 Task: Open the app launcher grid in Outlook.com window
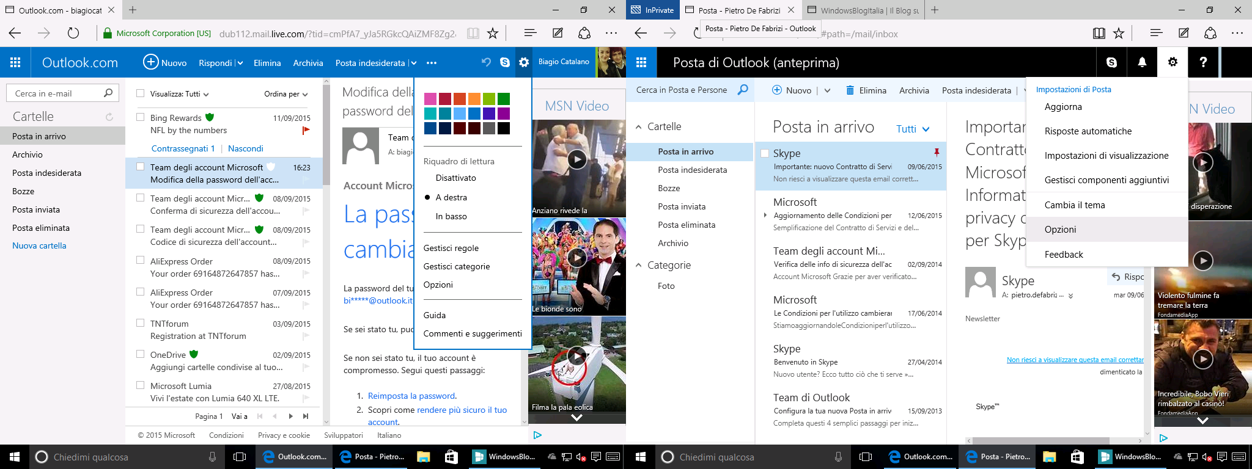coord(15,62)
